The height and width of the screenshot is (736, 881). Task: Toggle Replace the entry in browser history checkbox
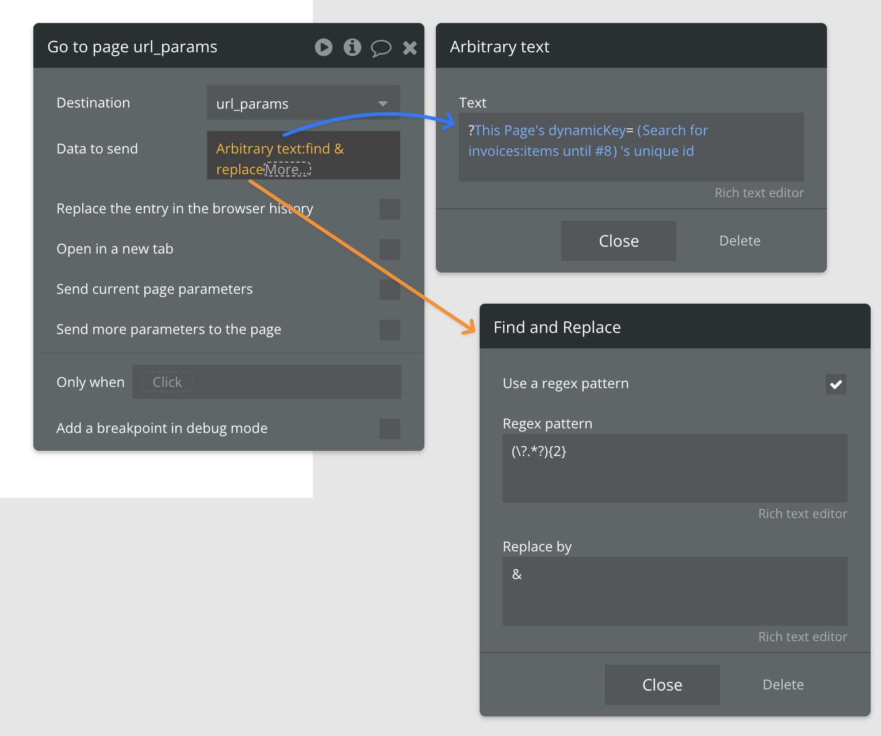point(389,209)
